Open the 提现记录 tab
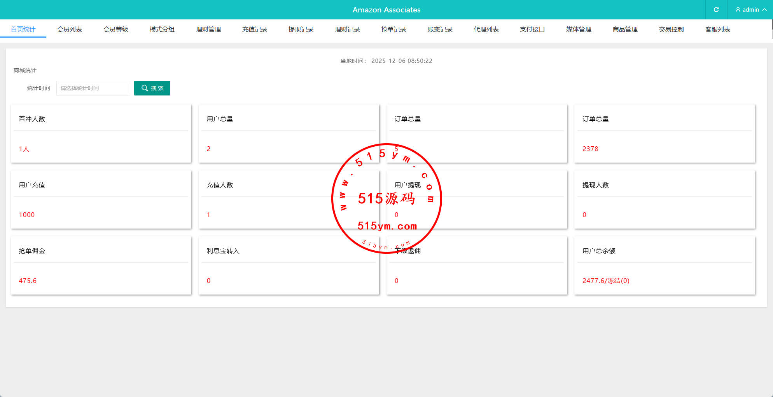The width and height of the screenshot is (773, 397). (301, 29)
